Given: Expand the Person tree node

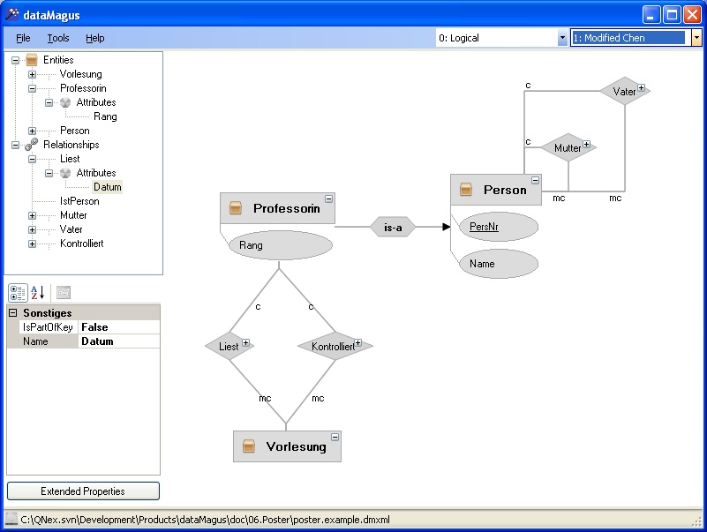Looking at the screenshot, I should click(x=32, y=131).
